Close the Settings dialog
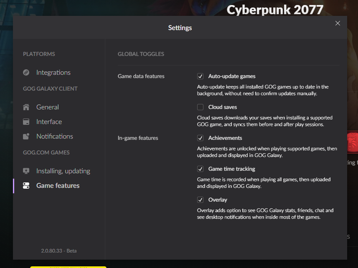Screen dimensions: 358x268 (x=338, y=23)
